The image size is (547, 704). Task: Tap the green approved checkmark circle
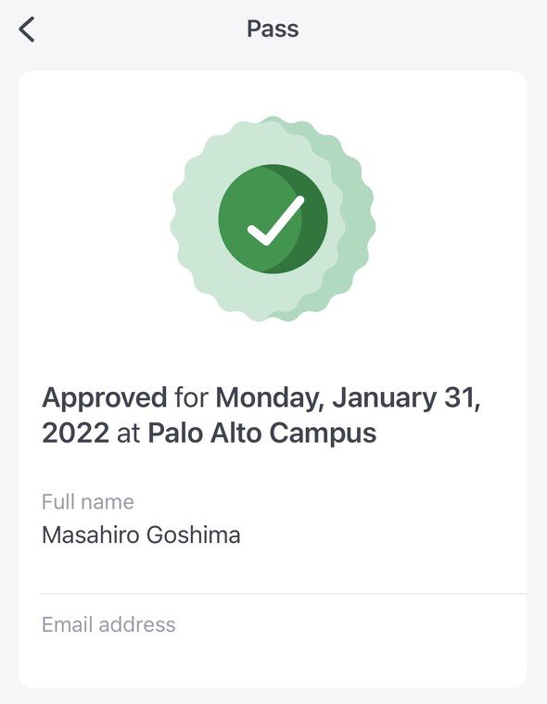click(273, 219)
